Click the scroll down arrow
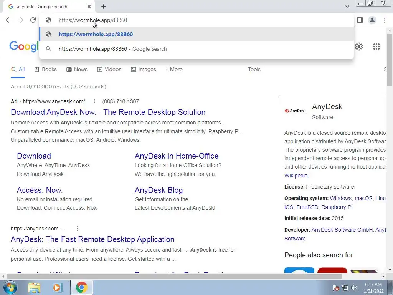393x295 pixels. [390, 270]
